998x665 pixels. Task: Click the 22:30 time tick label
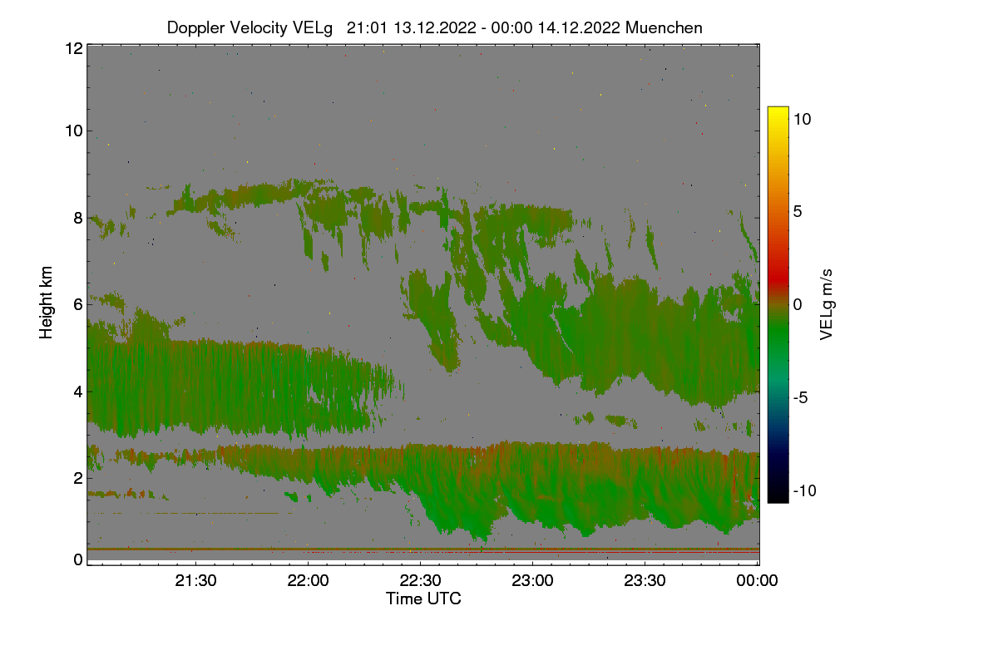pos(420,581)
